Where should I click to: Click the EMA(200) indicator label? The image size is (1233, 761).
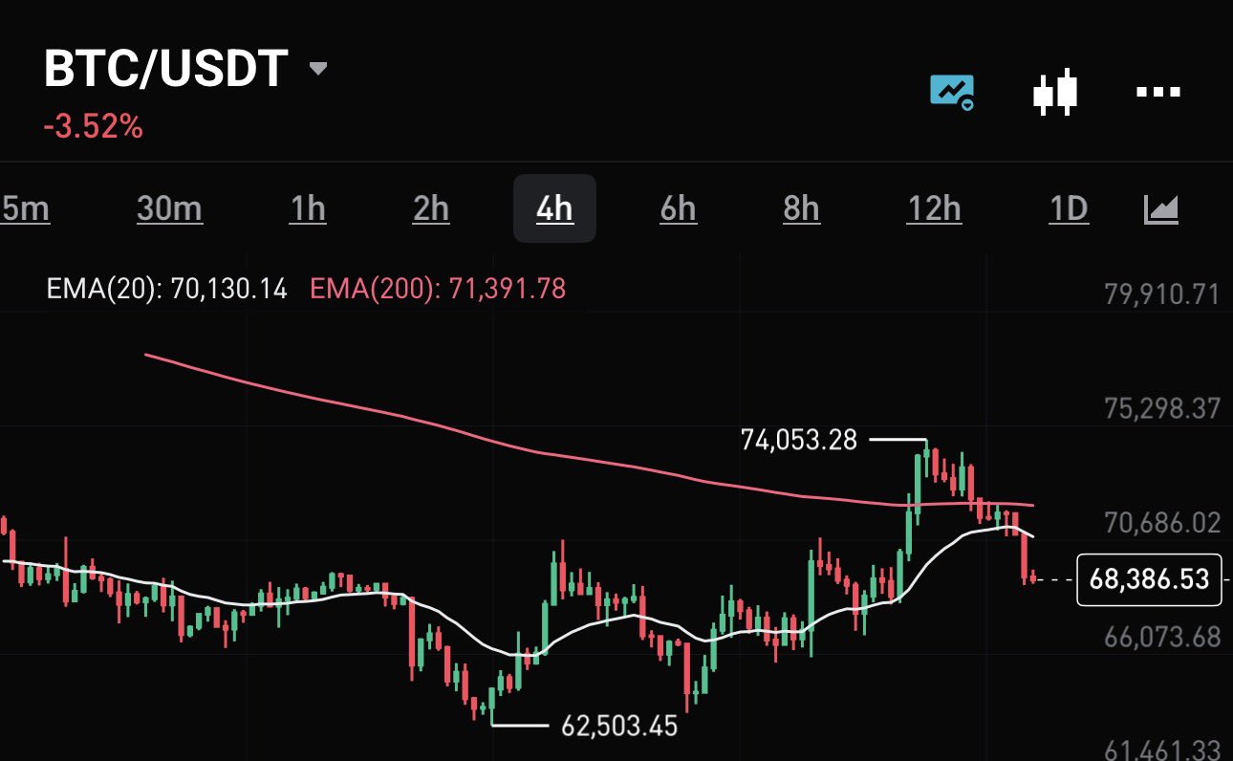click(438, 289)
